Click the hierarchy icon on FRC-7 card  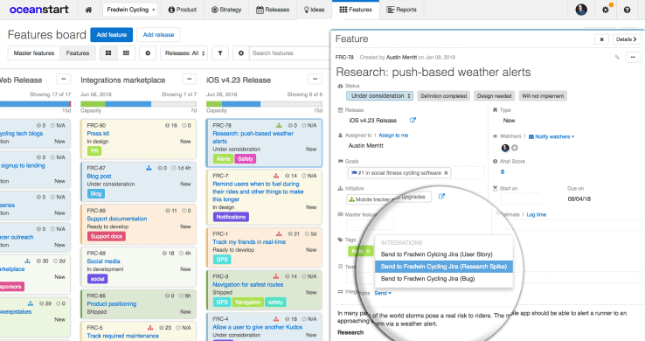point(276,176)
